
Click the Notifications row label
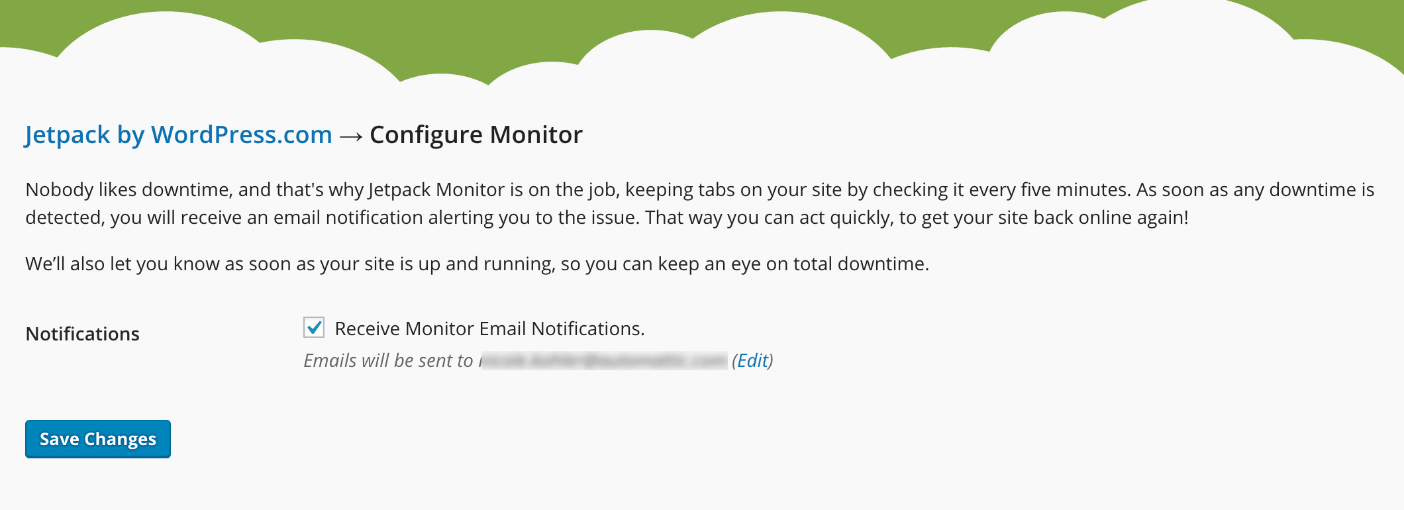[83, 334]
